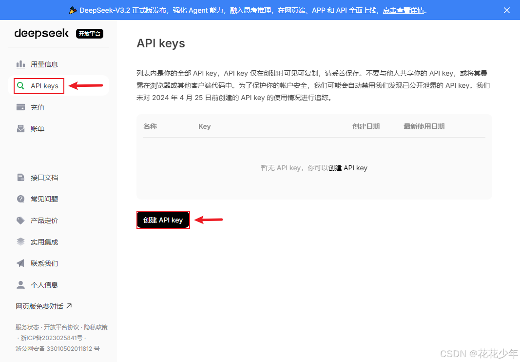Click the black 创建 API key button

(163, 220)
